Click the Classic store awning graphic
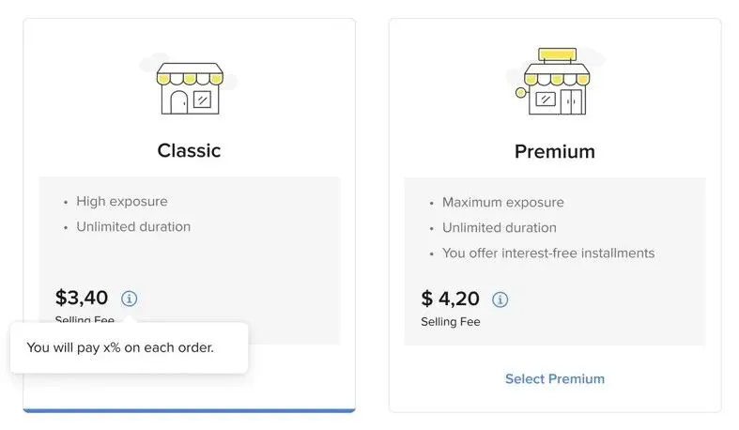The width and height of the screenshot is (739, 430). click(190, 74)
